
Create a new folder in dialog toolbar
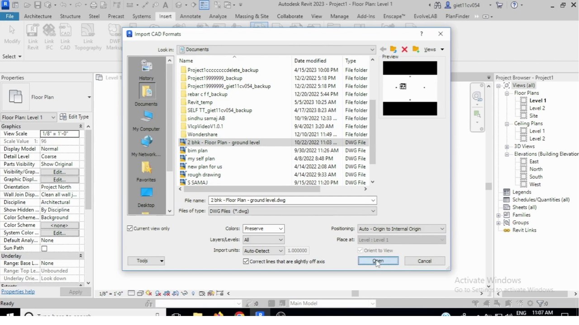coord(416,49)
